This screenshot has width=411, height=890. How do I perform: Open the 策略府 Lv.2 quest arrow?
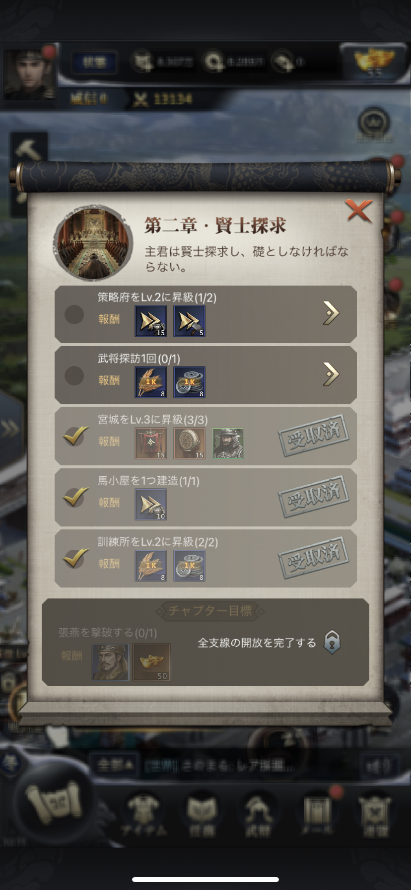tap(331, 313)
